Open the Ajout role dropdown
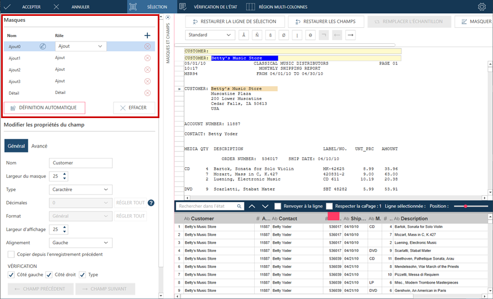 point(81,46)
